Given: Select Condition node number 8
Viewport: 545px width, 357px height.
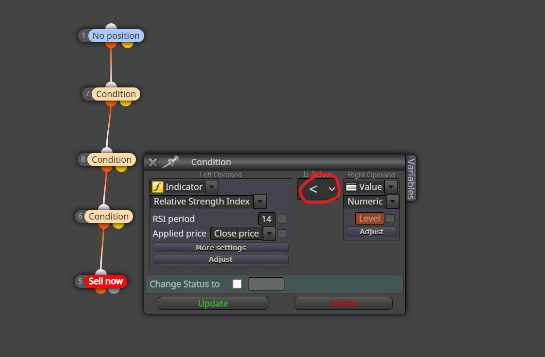Looking at the screenshot, I should [112, 159].
